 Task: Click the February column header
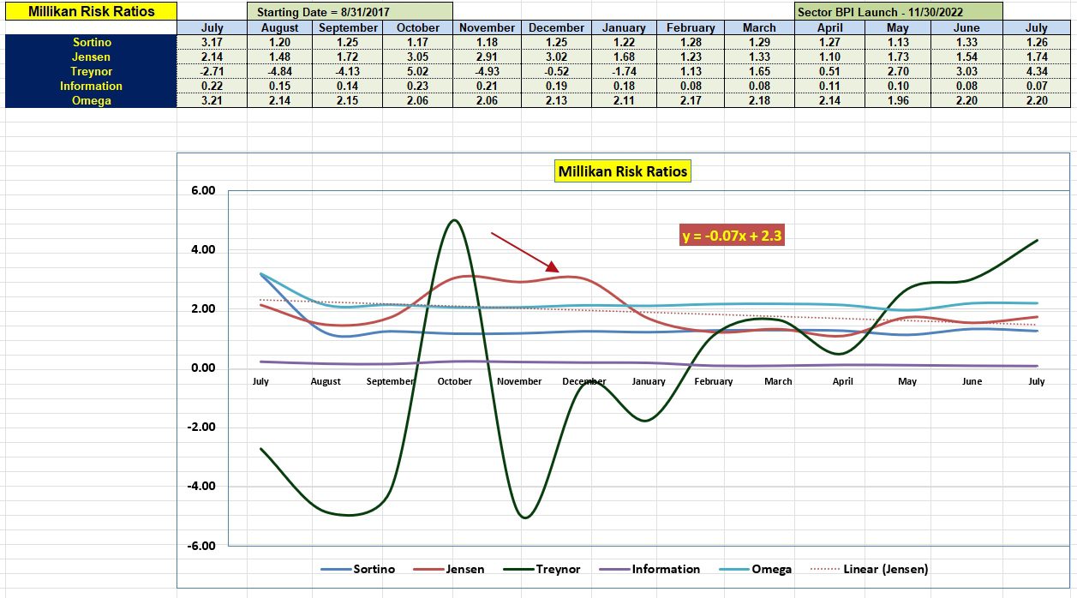click(x=691, y=28)
